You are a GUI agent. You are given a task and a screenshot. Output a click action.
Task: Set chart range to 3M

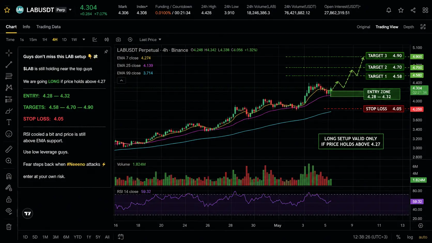click(56, 237)
